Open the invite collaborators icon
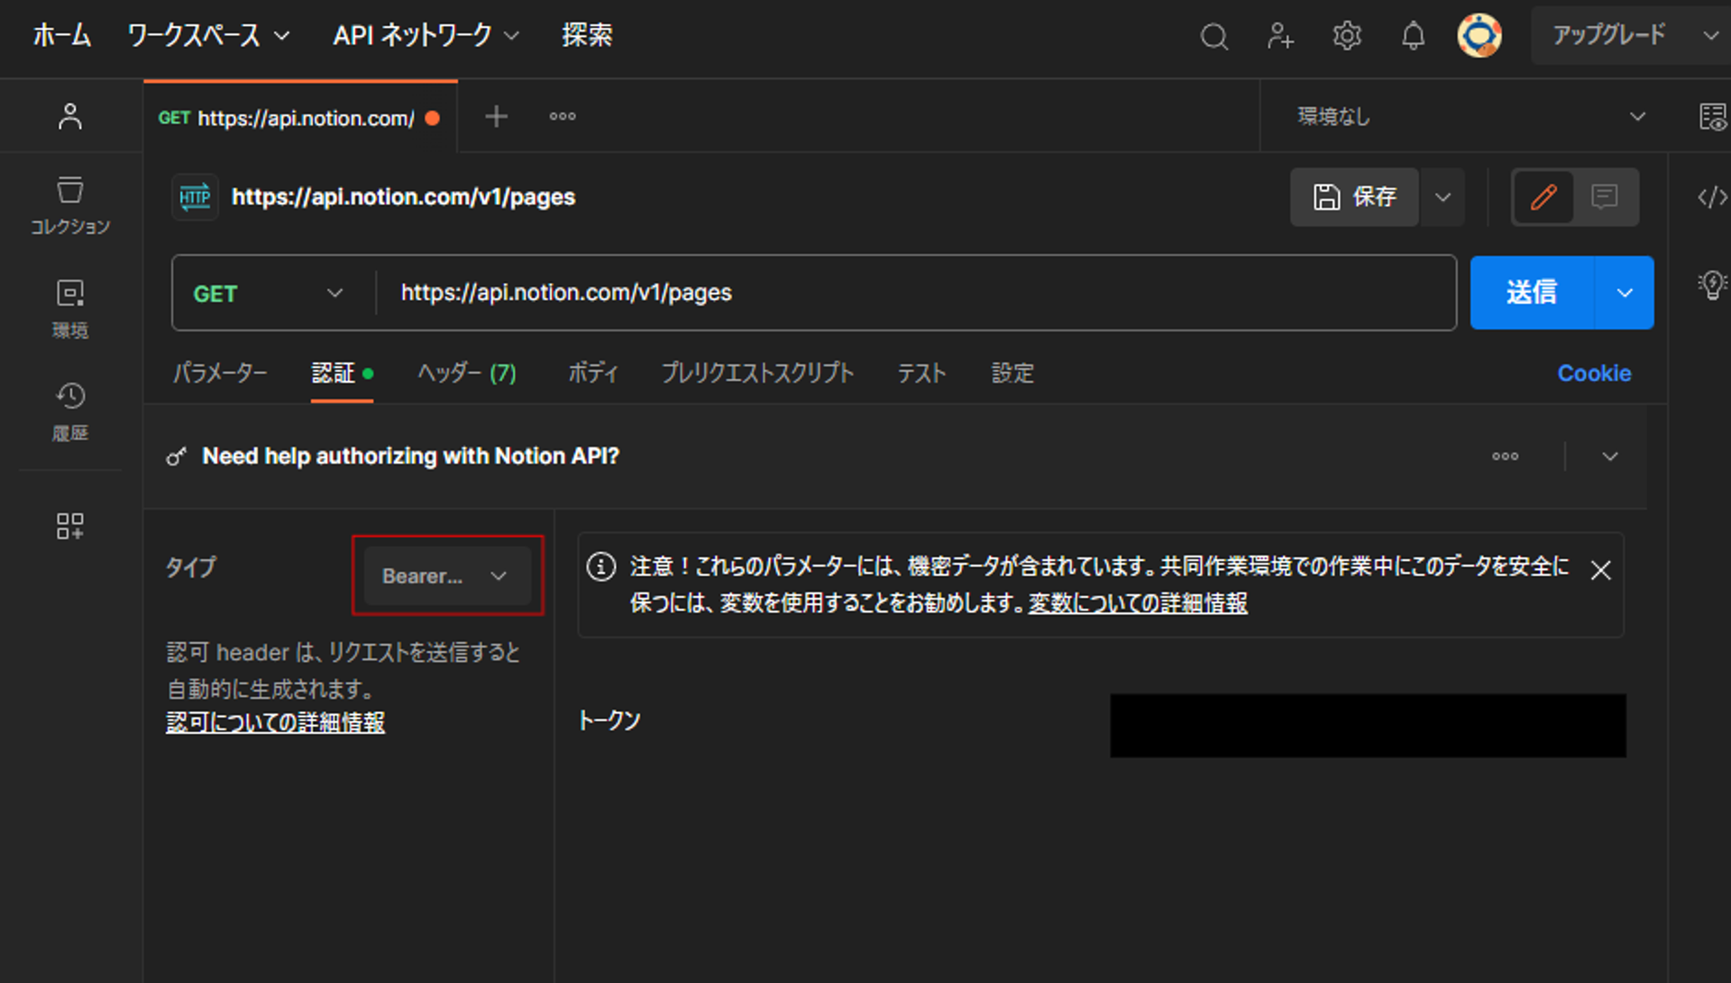Image resolution: width=1731 pixels, height=983 pixels. point(1280,36)
